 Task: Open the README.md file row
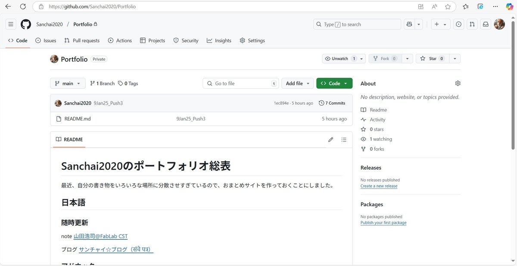(x=201, y=119)
